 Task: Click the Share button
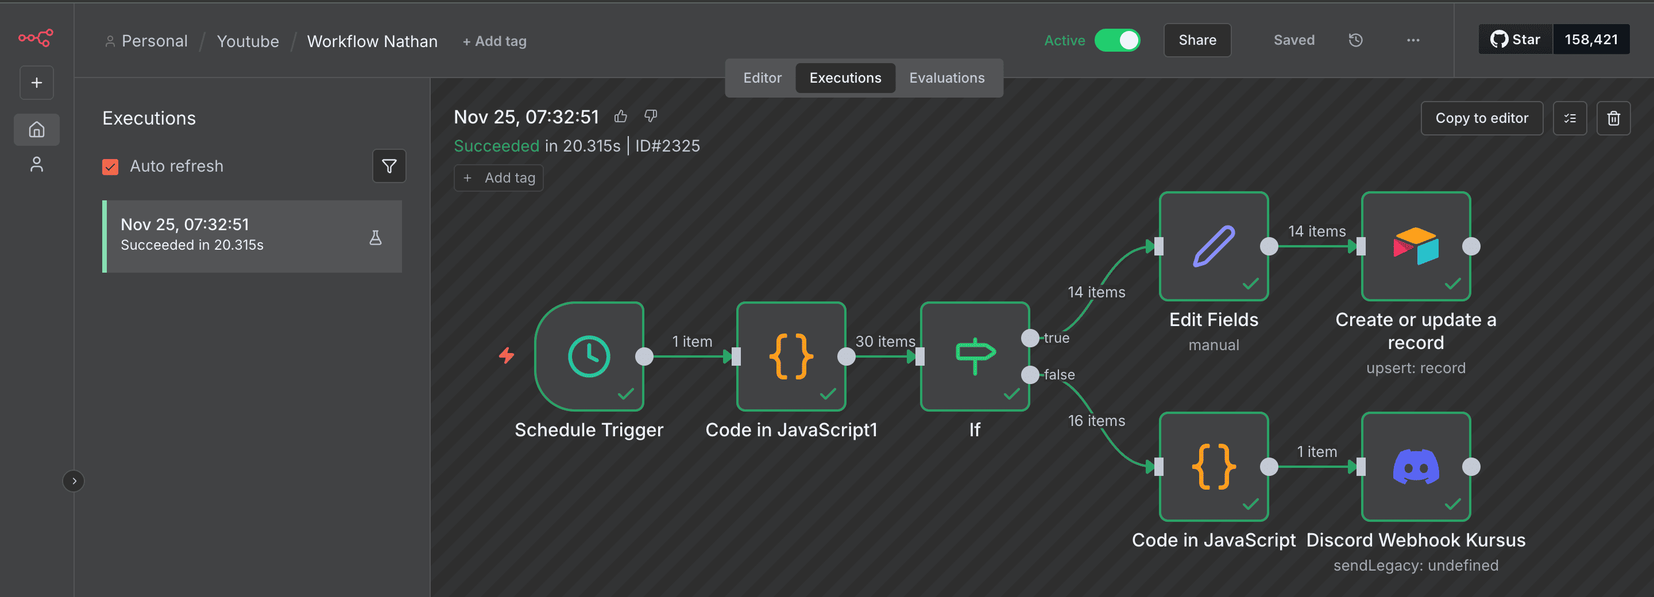pos(1197,40)
